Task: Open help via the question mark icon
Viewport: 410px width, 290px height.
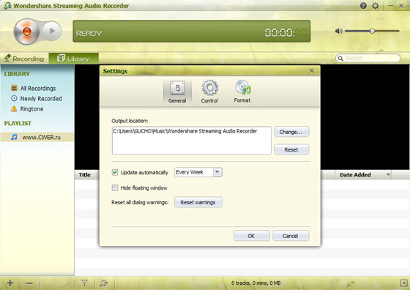Action: [x=363, y=5]
